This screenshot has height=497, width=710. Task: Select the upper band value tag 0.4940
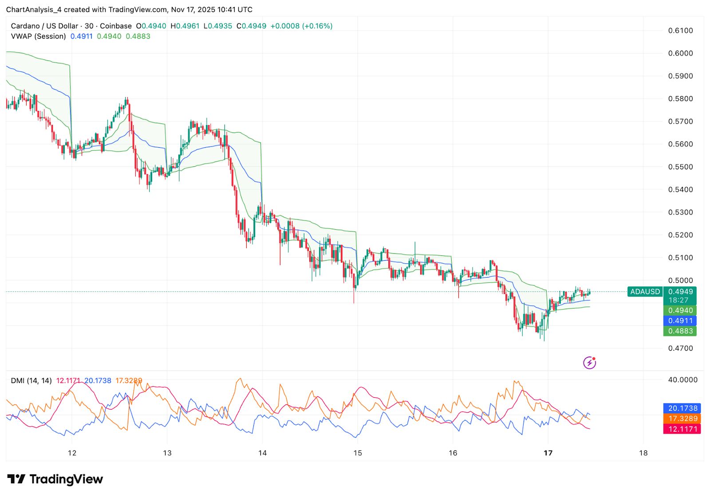[x=680, y=311]
